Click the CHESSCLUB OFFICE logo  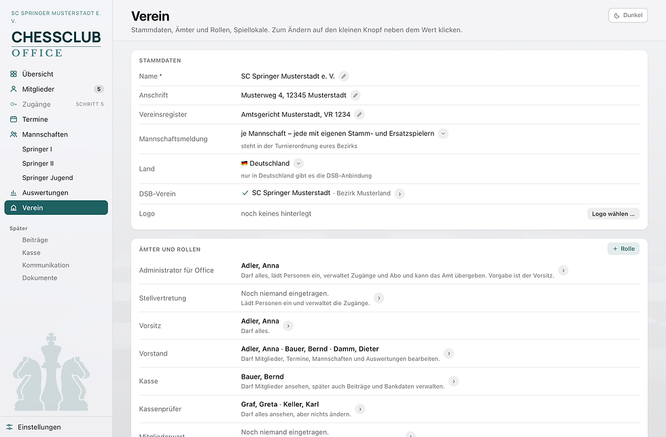click(56, 43)
